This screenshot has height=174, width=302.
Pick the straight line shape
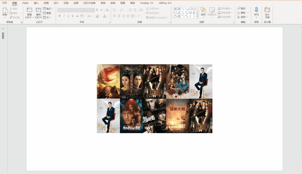[183, 9]
